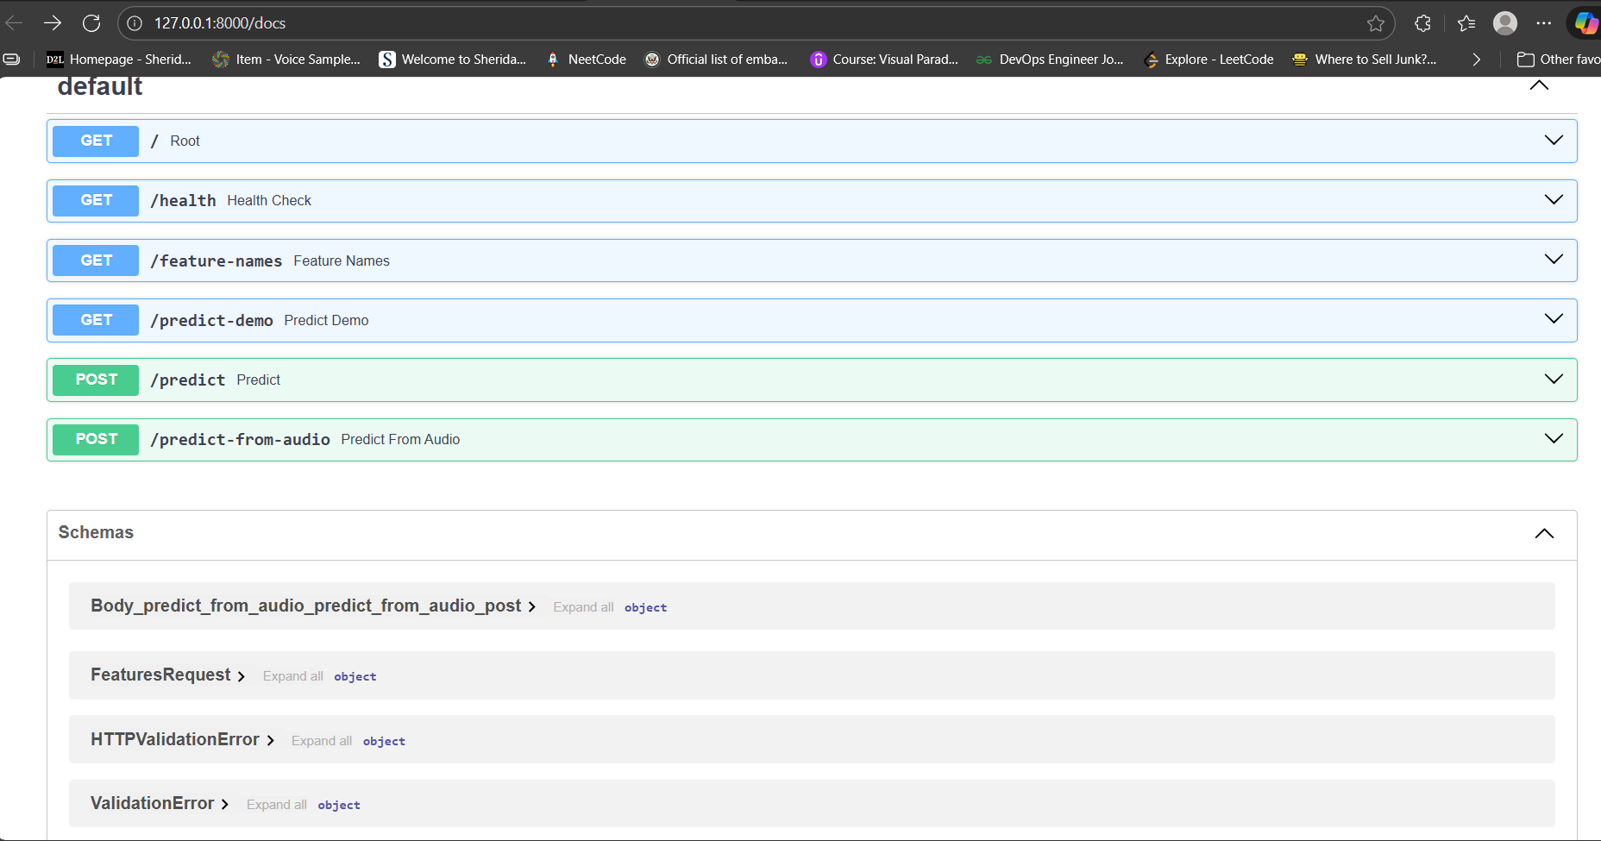Image resolution: width=1601 pixels, height=841 pixels.
Task: Click the 'Predict Demo' summary text
Action: [x=326, y=321]
